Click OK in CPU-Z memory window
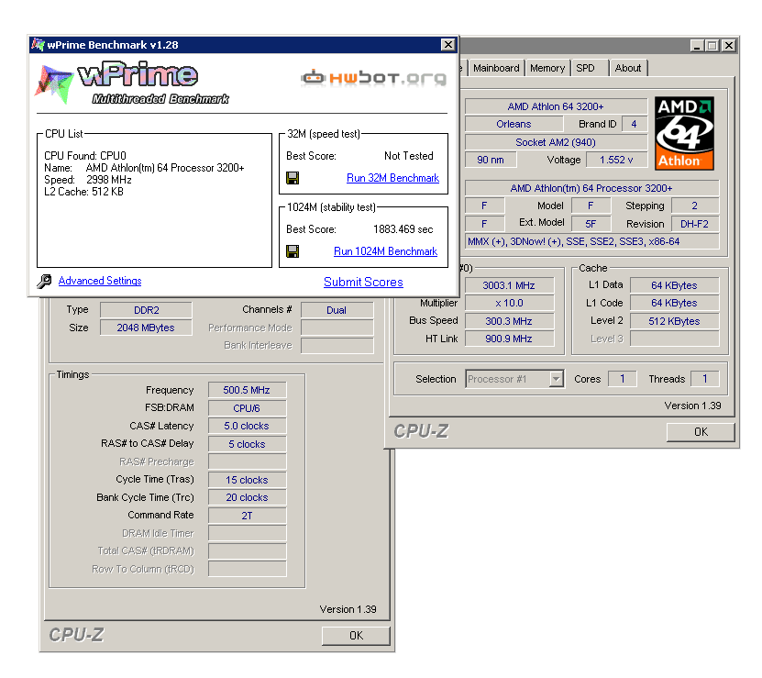762x678 pixels. click(356, 636)
